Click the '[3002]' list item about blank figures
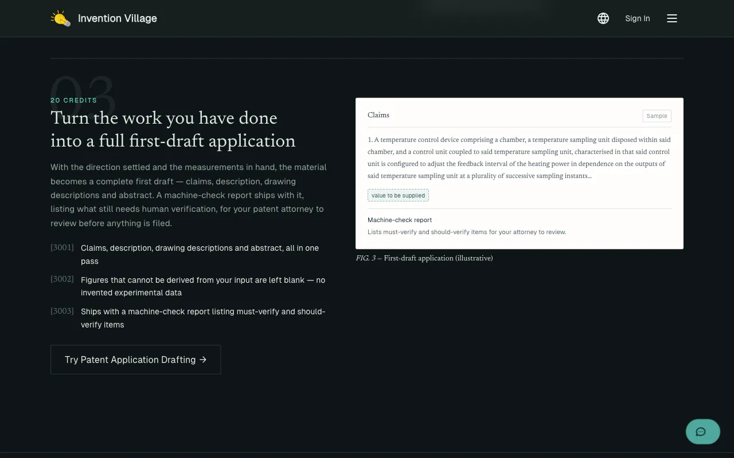This screenshot has width=734, height=458. click(203, 286)
